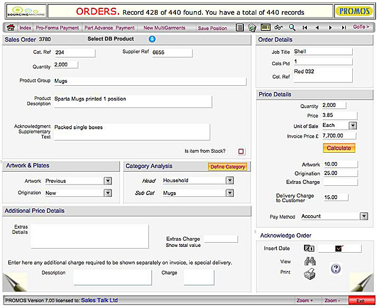
Task: Click the Sourcing Machine logo
Action: point(26,12)
